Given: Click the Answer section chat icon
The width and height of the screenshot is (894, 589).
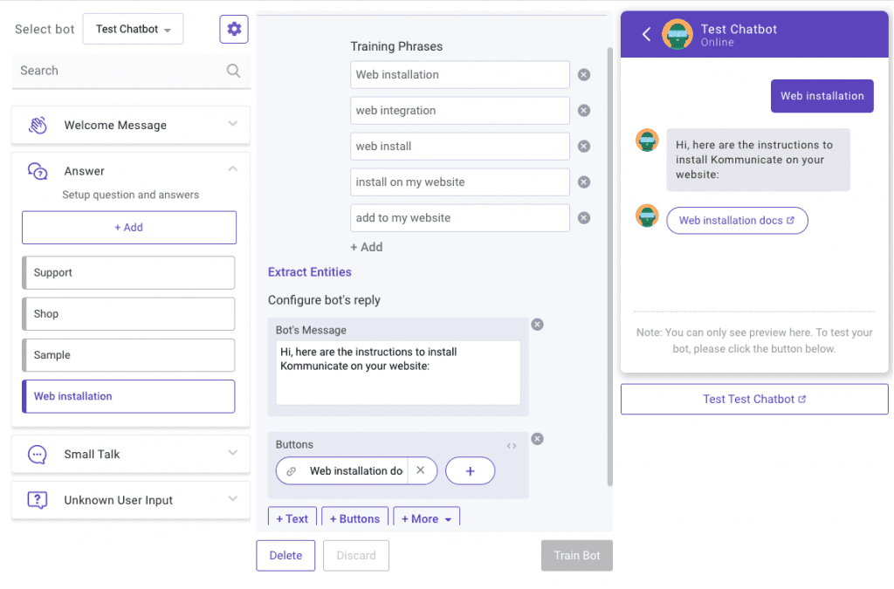Looking at the screenshot, I should pyautogui.click(x=38, y=171).
